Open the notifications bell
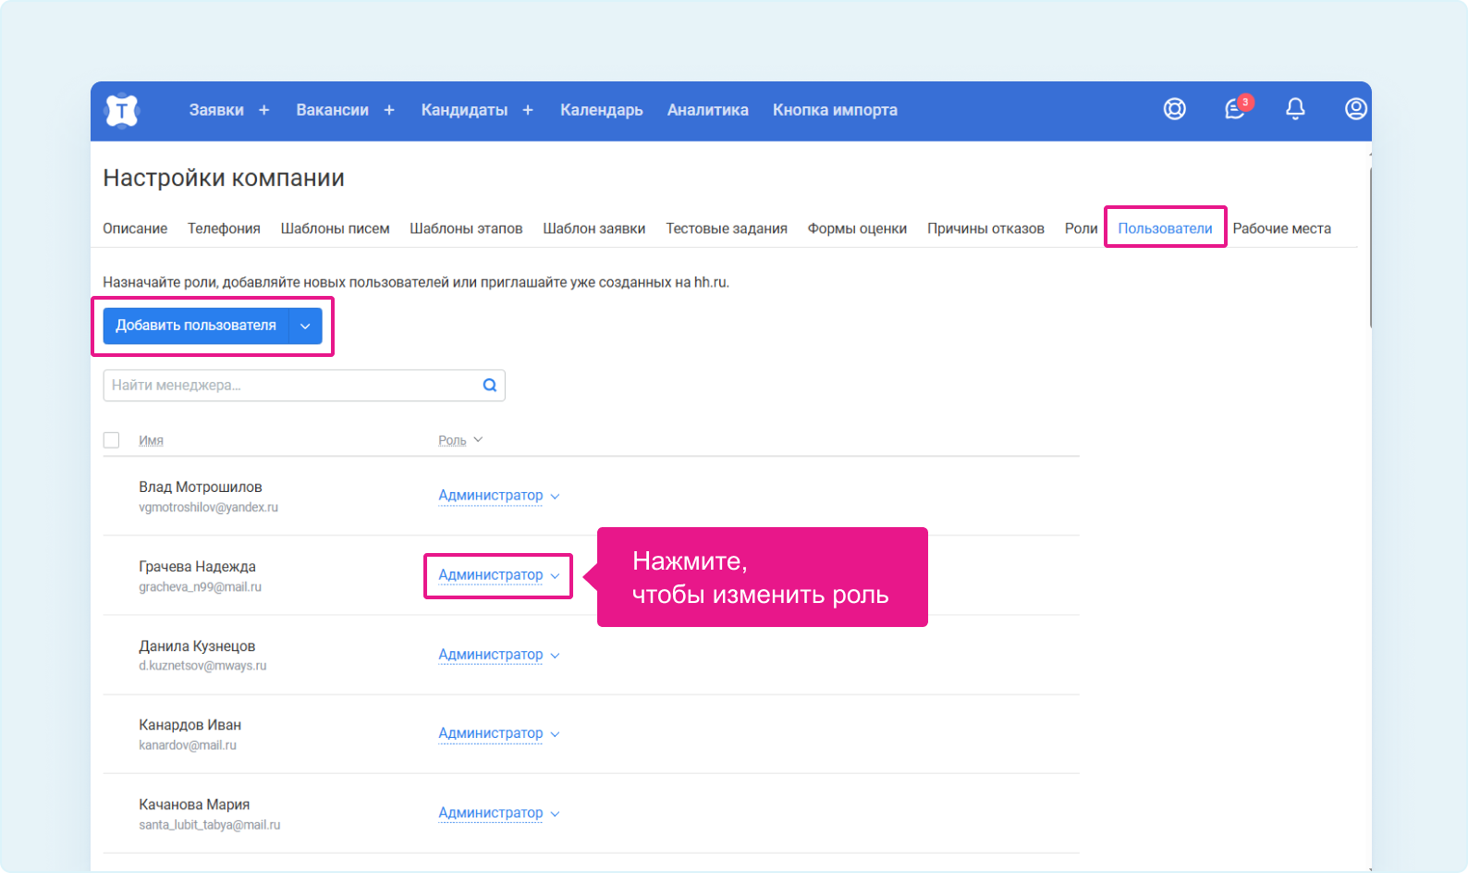This screenshot has height=873, width=1468. [x=1295, y=109]
